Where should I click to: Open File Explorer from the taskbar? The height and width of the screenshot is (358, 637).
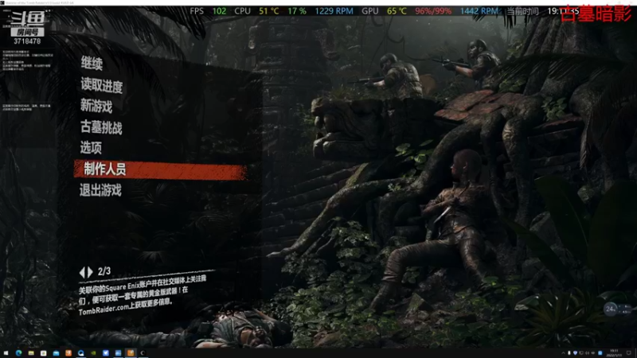point(31,353)
